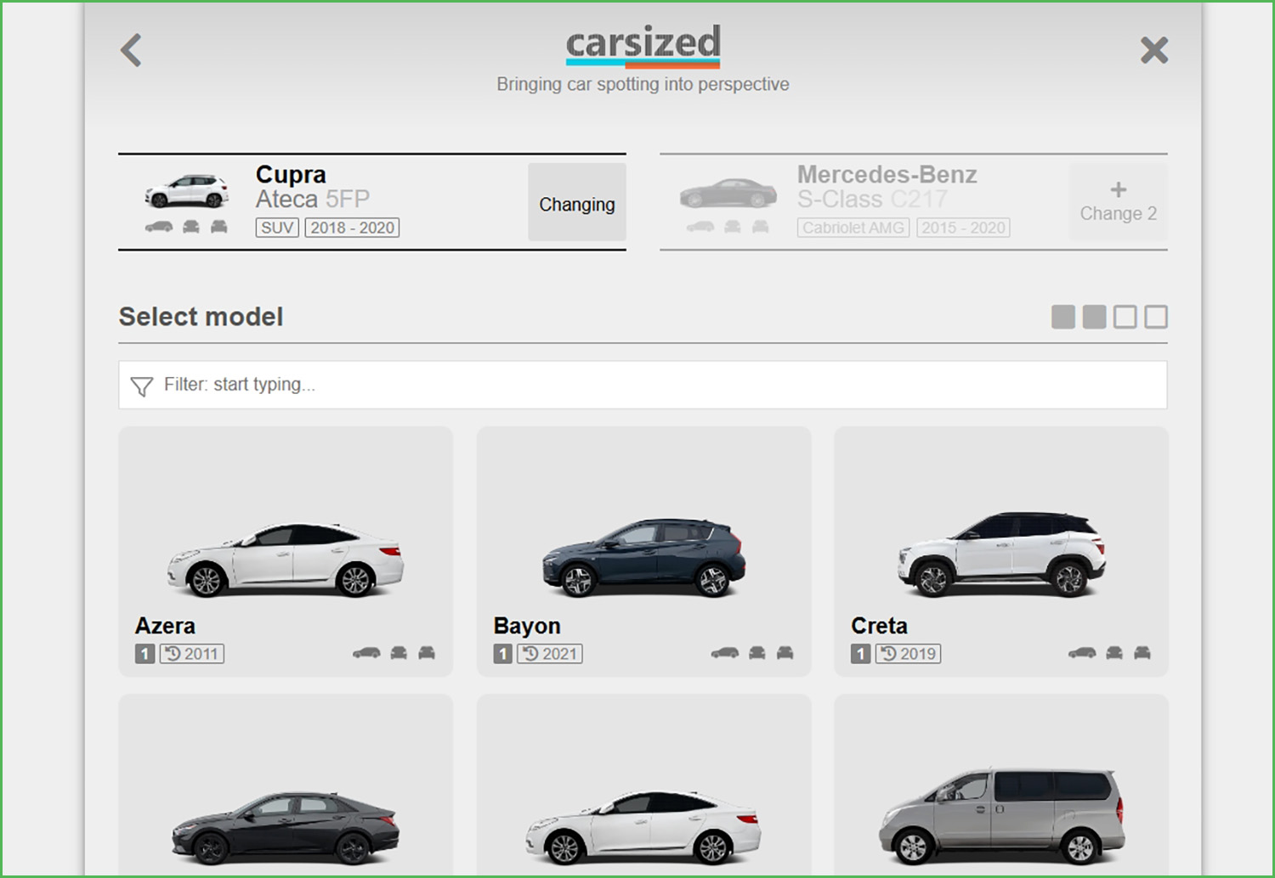Click the Creta 2019 year tag
Viewport: 1275px width, 878px height.
pyautogui.click(x=909, y=654)
